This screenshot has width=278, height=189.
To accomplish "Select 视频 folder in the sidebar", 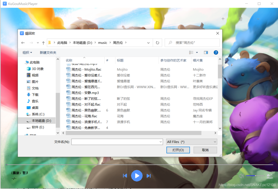I will [33, 75].
